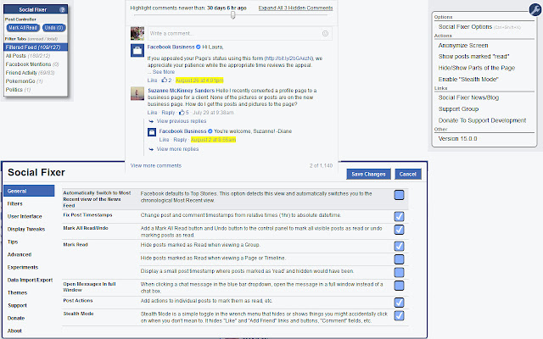
Task: Click highlighted August 26 timestamp
Action: click(199, 81)
